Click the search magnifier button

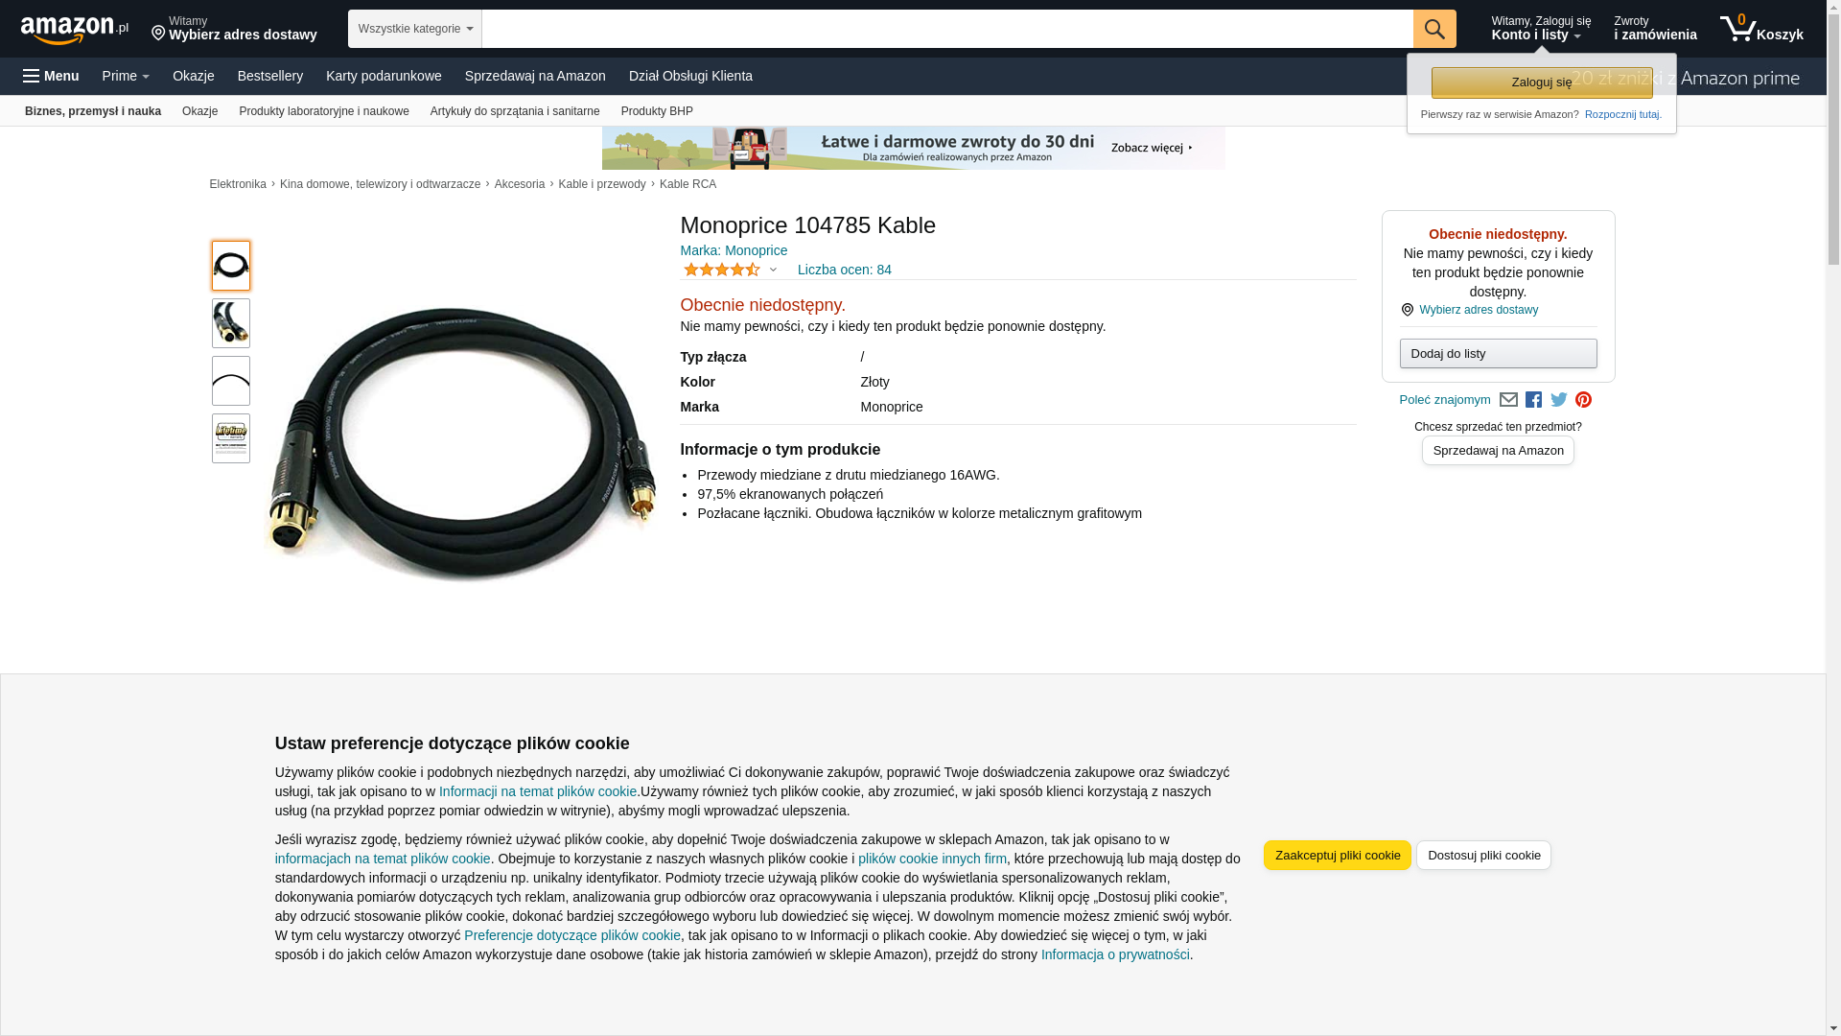coord(1434,29)
